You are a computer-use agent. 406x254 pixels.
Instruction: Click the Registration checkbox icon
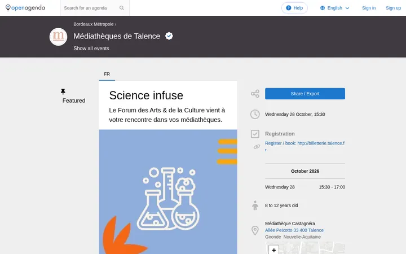[255, 134]
